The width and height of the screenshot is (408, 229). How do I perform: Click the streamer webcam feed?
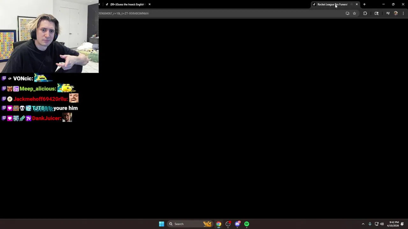tap(49, 37)
